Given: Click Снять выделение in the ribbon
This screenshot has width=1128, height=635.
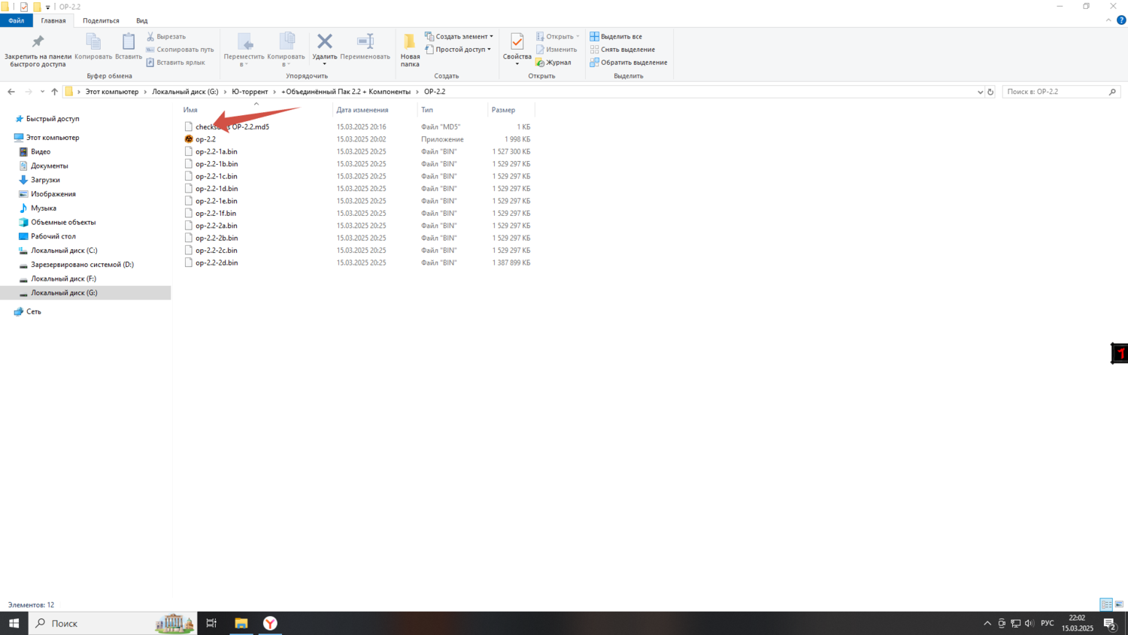Looking at the screenshot, I should coord(622,50).
